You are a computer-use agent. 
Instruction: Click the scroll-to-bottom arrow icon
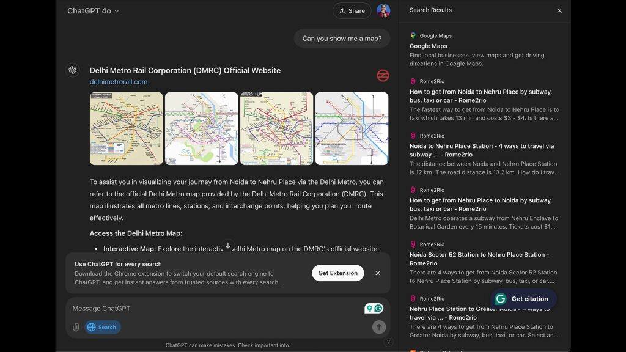(228, 246)
